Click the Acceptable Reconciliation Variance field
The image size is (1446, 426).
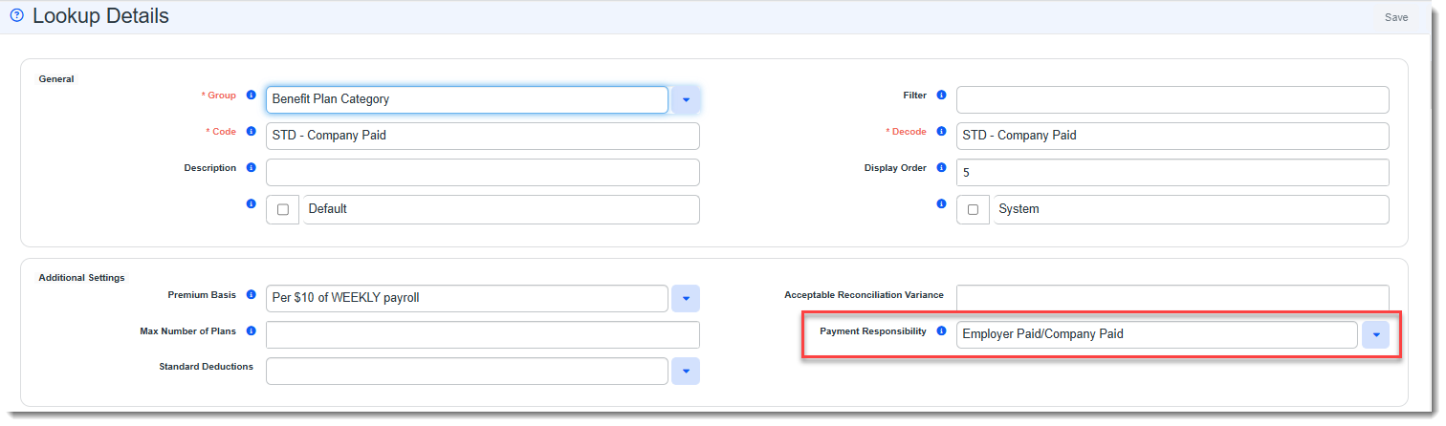tap(1172, 297)
